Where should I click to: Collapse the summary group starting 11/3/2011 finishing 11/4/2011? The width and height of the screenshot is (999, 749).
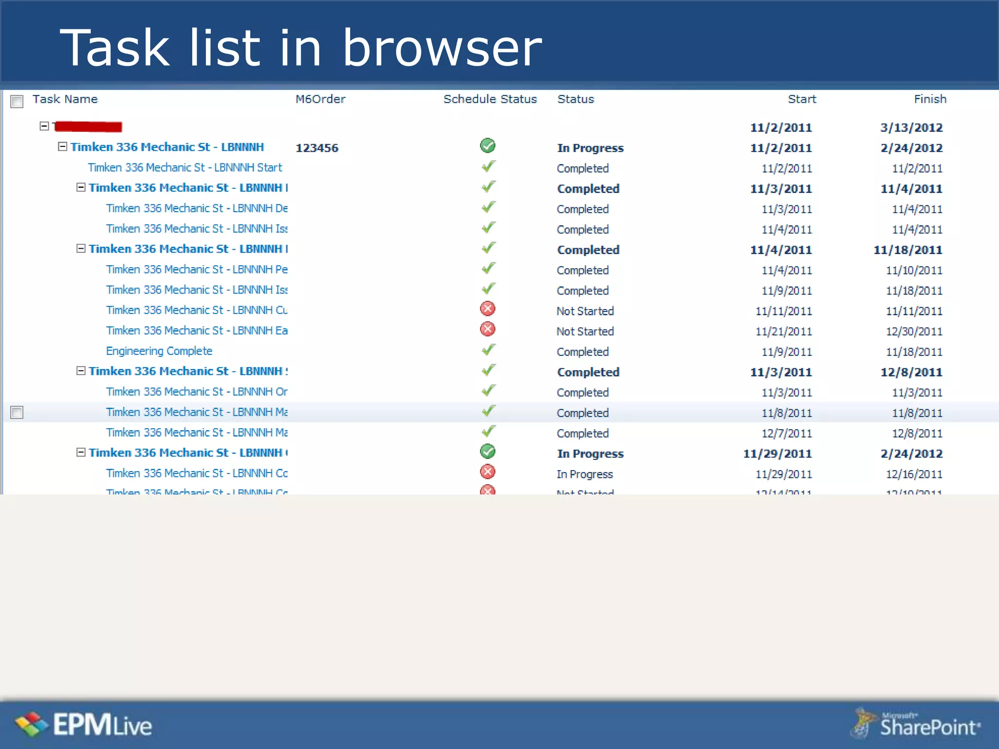point(81,187)
